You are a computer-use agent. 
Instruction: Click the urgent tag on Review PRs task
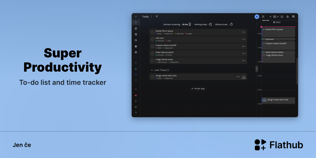[x=189, y=34]
